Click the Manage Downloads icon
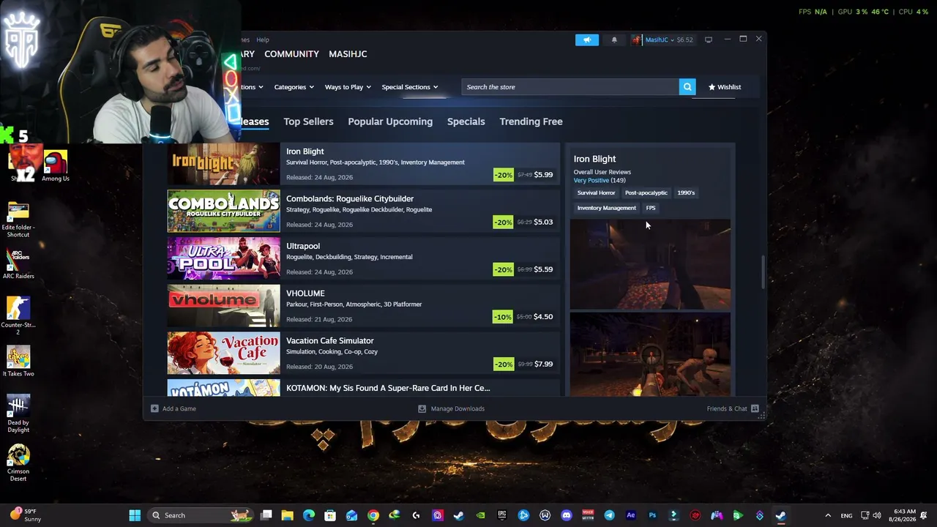Viewport: 937px width, 527px height. tap(422, 408)
